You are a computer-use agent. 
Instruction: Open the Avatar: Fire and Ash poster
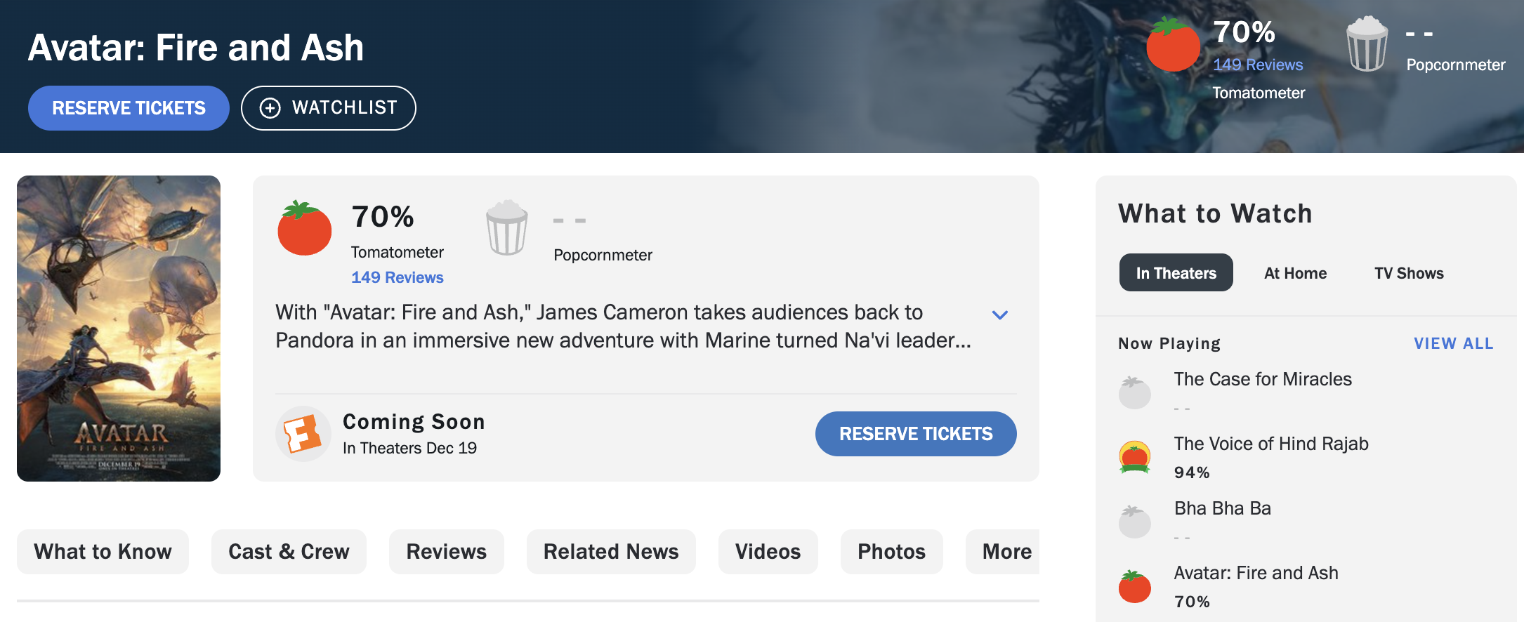pyautogui.click(x=119, y=329)
